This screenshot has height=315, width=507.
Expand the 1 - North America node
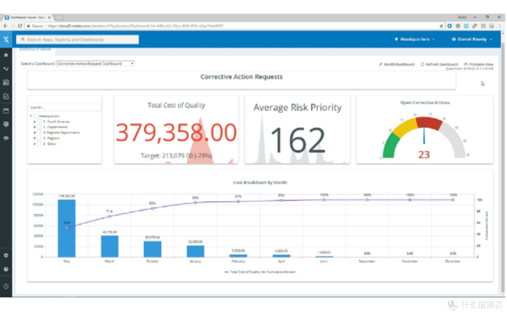(35, 122)
